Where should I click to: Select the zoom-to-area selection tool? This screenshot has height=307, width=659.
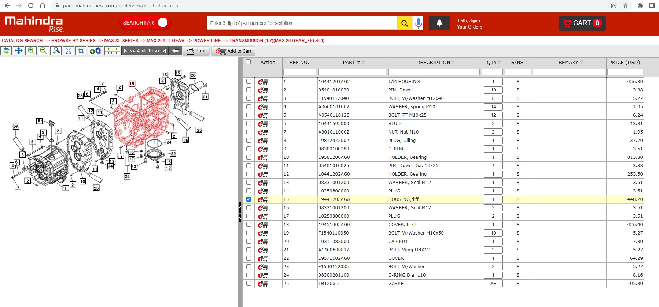56,51
